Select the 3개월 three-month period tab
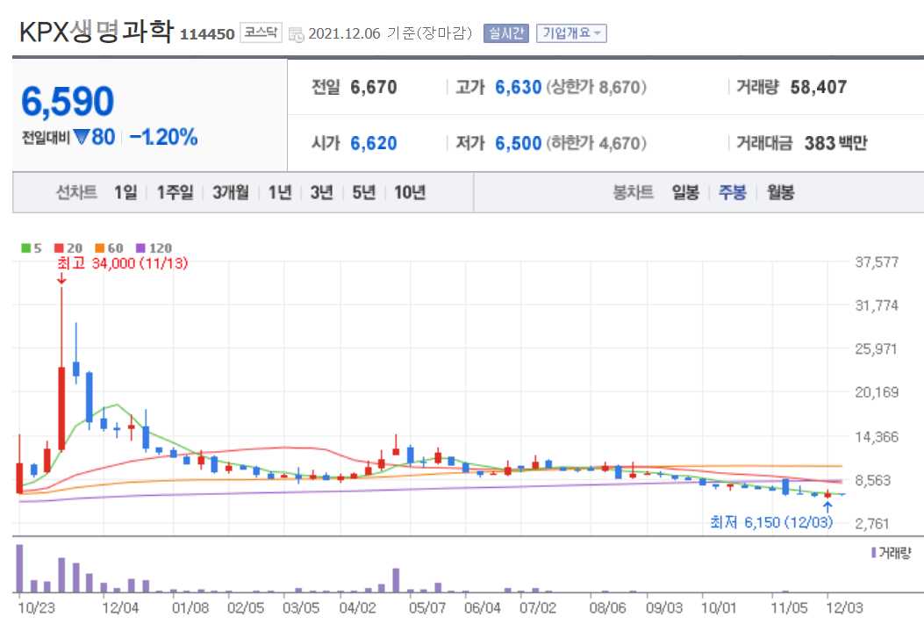Viewport: 924px width, 631px height. click(230, 192)
